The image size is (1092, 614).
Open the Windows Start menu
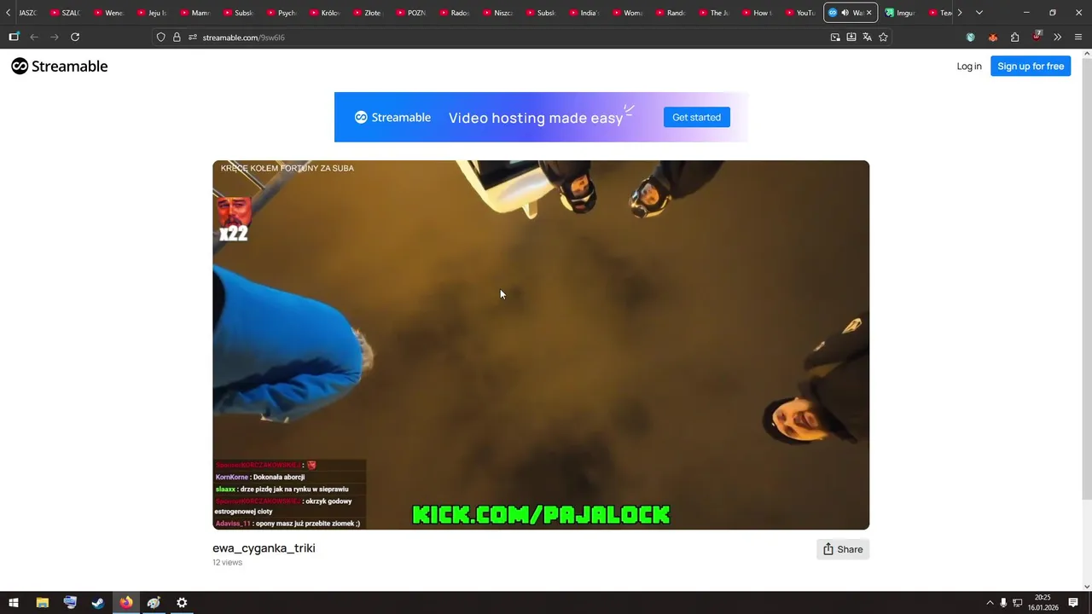(14, 603)
